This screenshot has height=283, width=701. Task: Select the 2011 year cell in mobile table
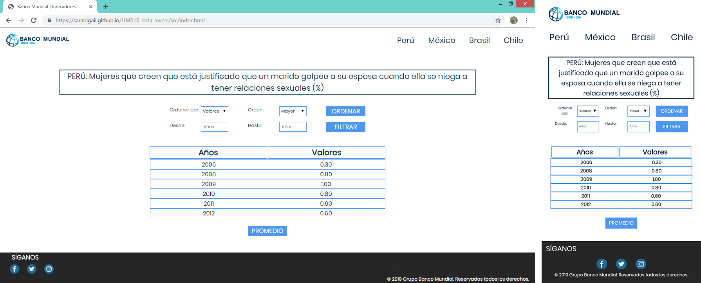click(x=586, y=196)
